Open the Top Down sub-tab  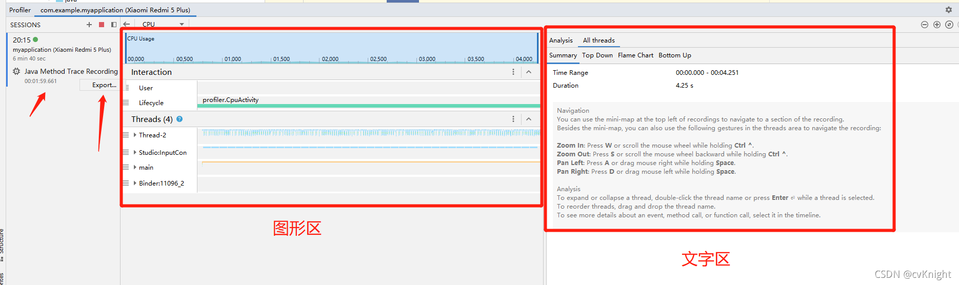click(597, 55)
